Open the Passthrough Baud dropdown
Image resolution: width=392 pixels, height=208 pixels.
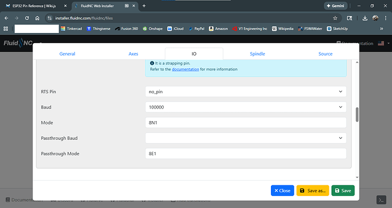coord(246,138)
